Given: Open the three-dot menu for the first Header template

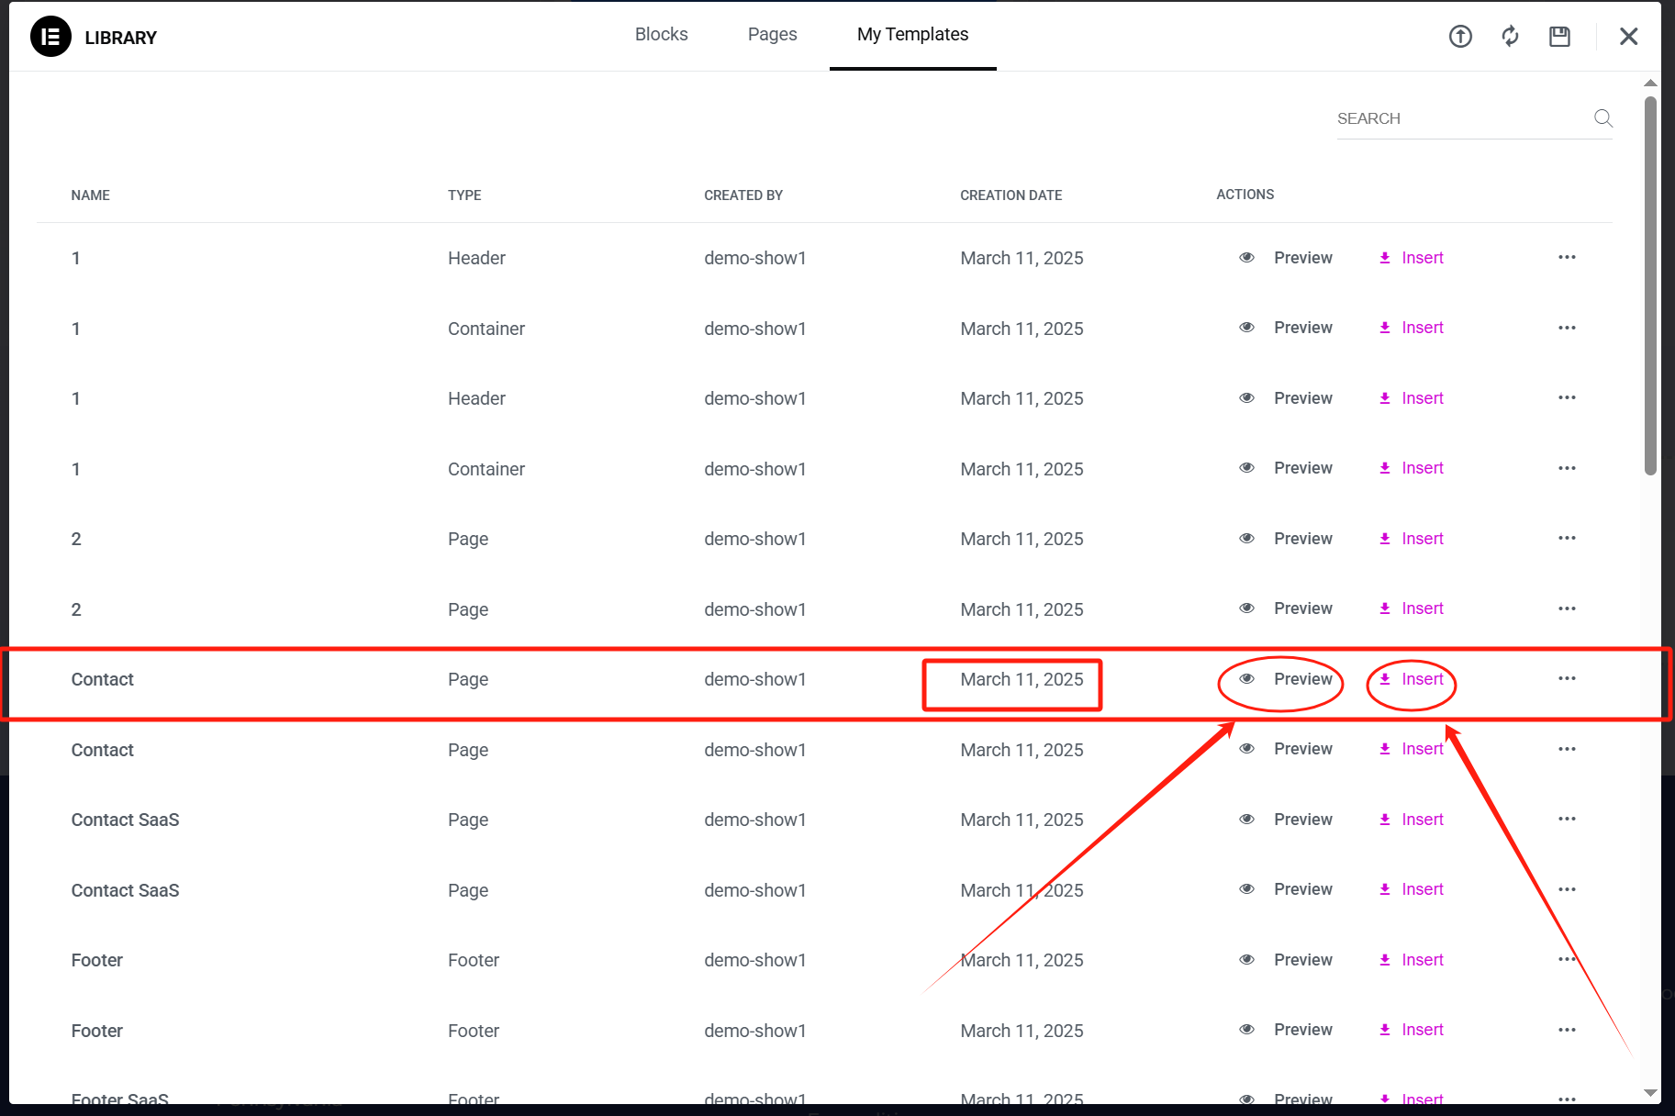Looking at the screenshot, I should pos(1566,258).
